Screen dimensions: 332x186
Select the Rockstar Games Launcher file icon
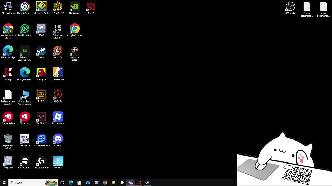pos(8,97)
